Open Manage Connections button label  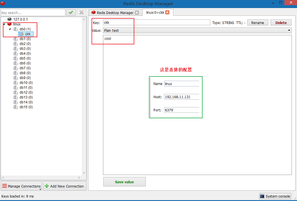click(x=24, y=186)
